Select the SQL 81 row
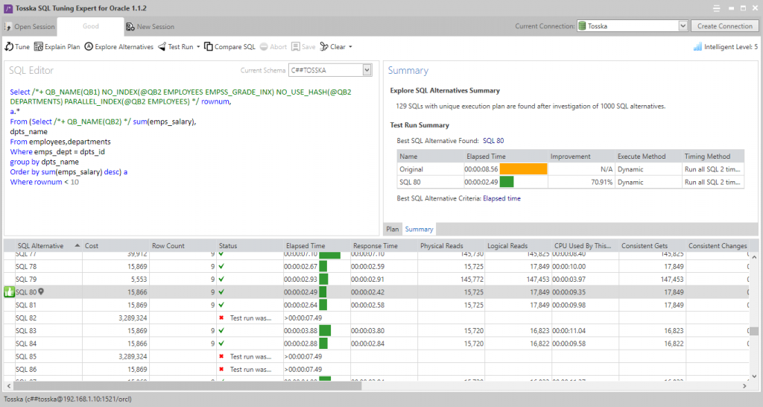 tap(376, 305)
